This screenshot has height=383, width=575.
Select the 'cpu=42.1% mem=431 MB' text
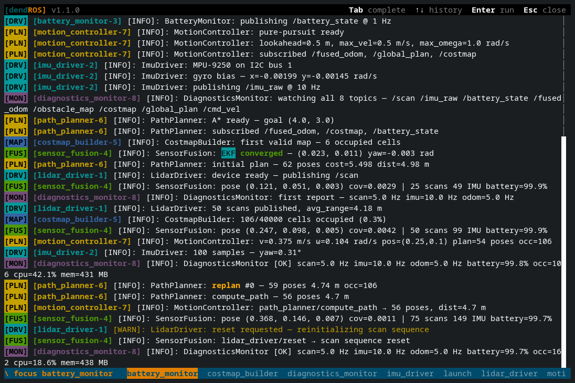61,274
